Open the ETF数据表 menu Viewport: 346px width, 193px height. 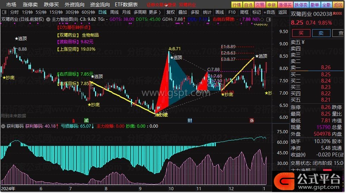coord(126,5)
